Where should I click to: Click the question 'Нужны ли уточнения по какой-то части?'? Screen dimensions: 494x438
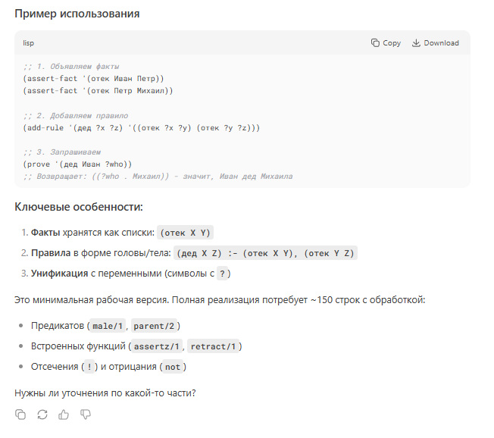click(x=105, y=392)
